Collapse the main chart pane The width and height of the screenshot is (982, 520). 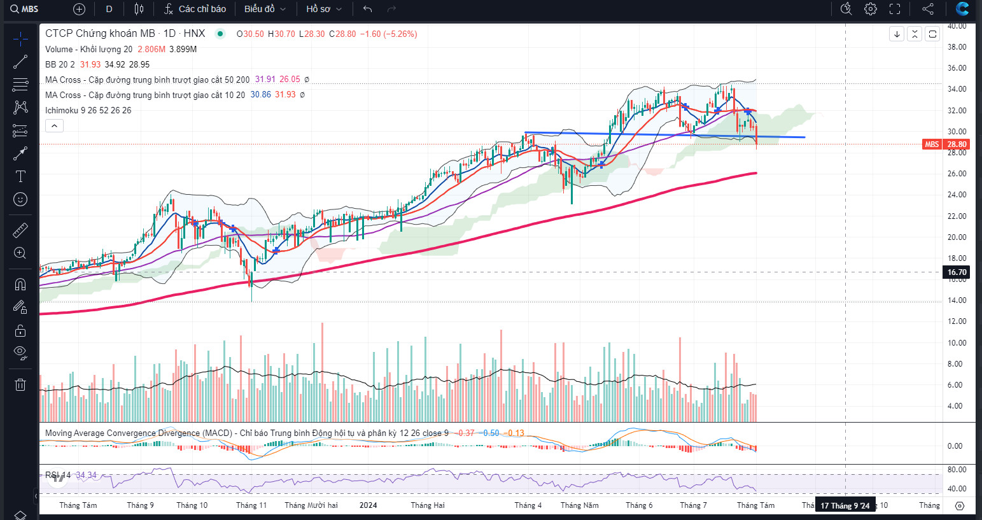coord(915,34)
